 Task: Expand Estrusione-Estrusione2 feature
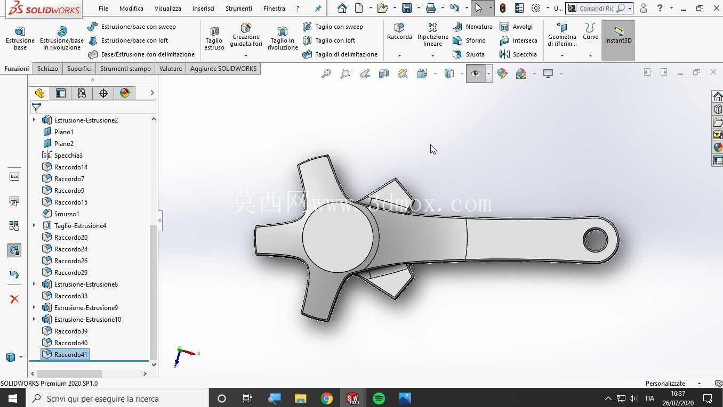[x=34, y=120]
